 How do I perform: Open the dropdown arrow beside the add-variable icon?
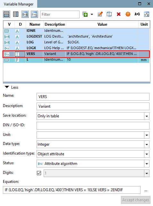point(92,14)
